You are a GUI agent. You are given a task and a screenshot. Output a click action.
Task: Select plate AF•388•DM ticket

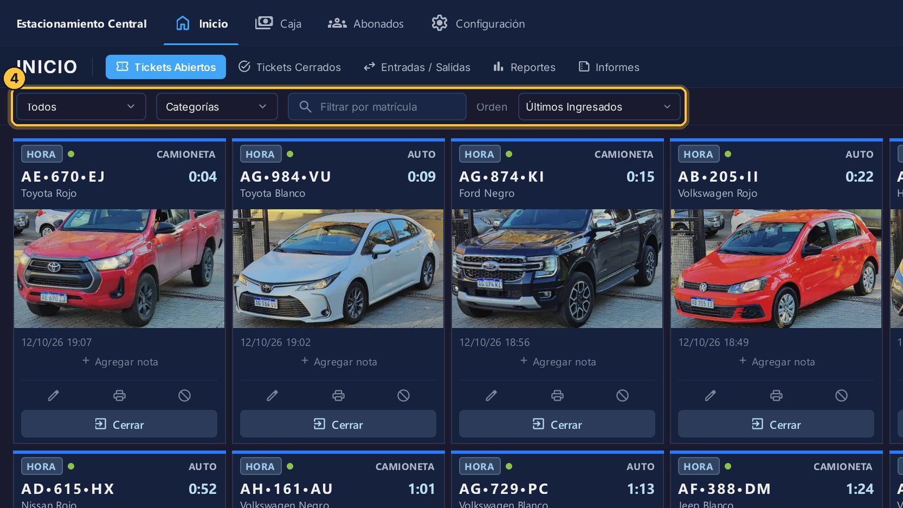pyautogui.click(x=725, y=489)
